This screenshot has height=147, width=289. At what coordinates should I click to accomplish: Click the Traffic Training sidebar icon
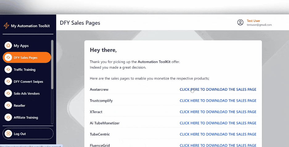pos(8,70)
